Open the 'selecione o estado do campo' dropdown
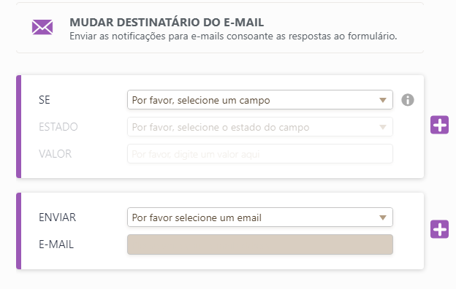The image size is (456, 289). click(x=260, y=127)
